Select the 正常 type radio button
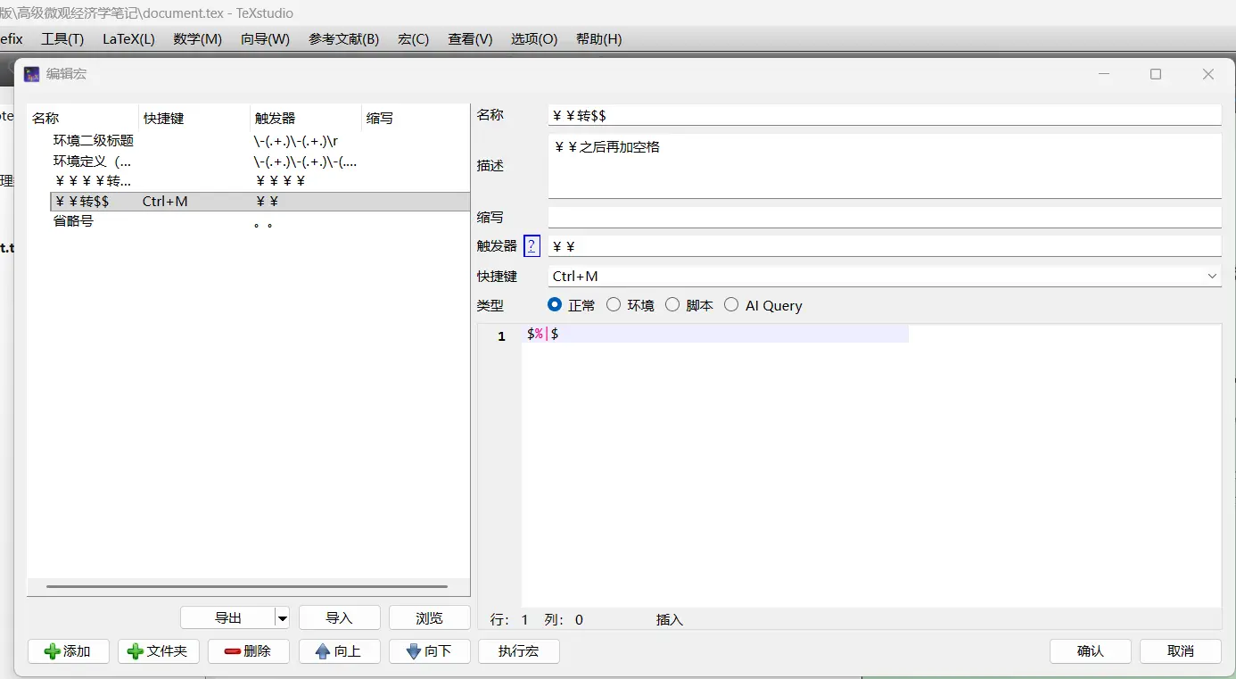This screenshot has height=679, width=1236. 555,305
